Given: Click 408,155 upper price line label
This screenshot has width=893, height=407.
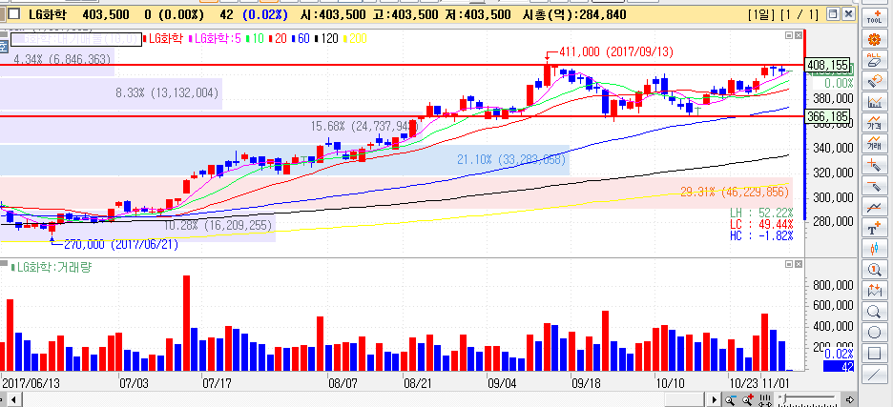Looking at the screenshot, I should (x=828, y=66).
